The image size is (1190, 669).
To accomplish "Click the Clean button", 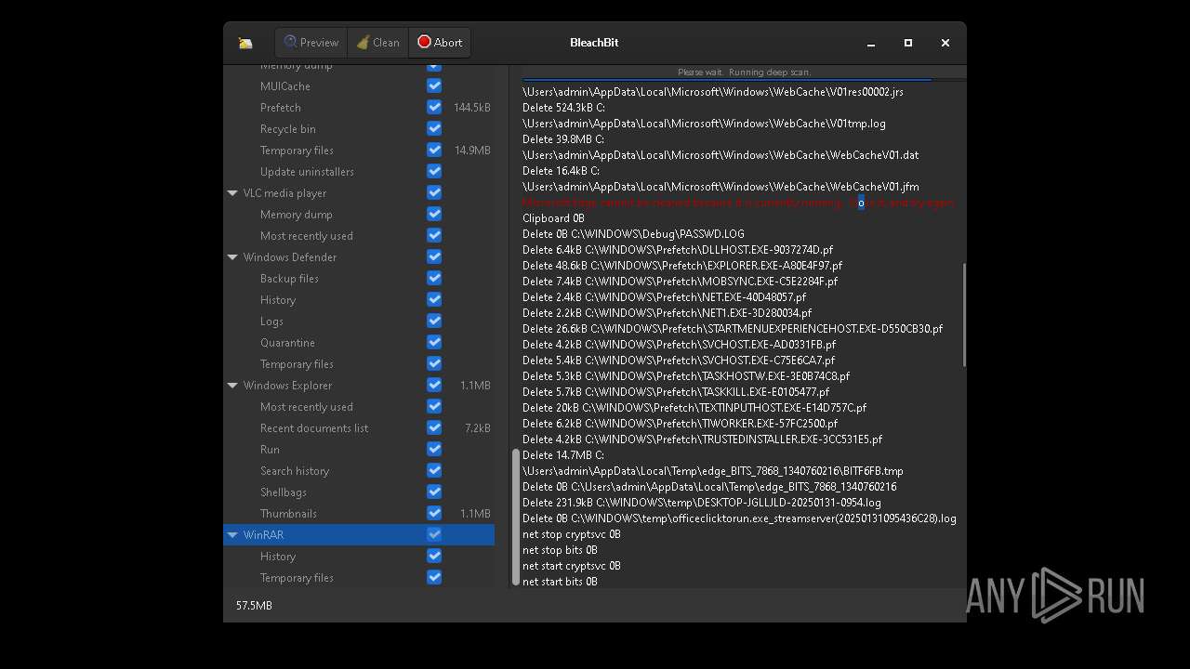I will [378, 43].
